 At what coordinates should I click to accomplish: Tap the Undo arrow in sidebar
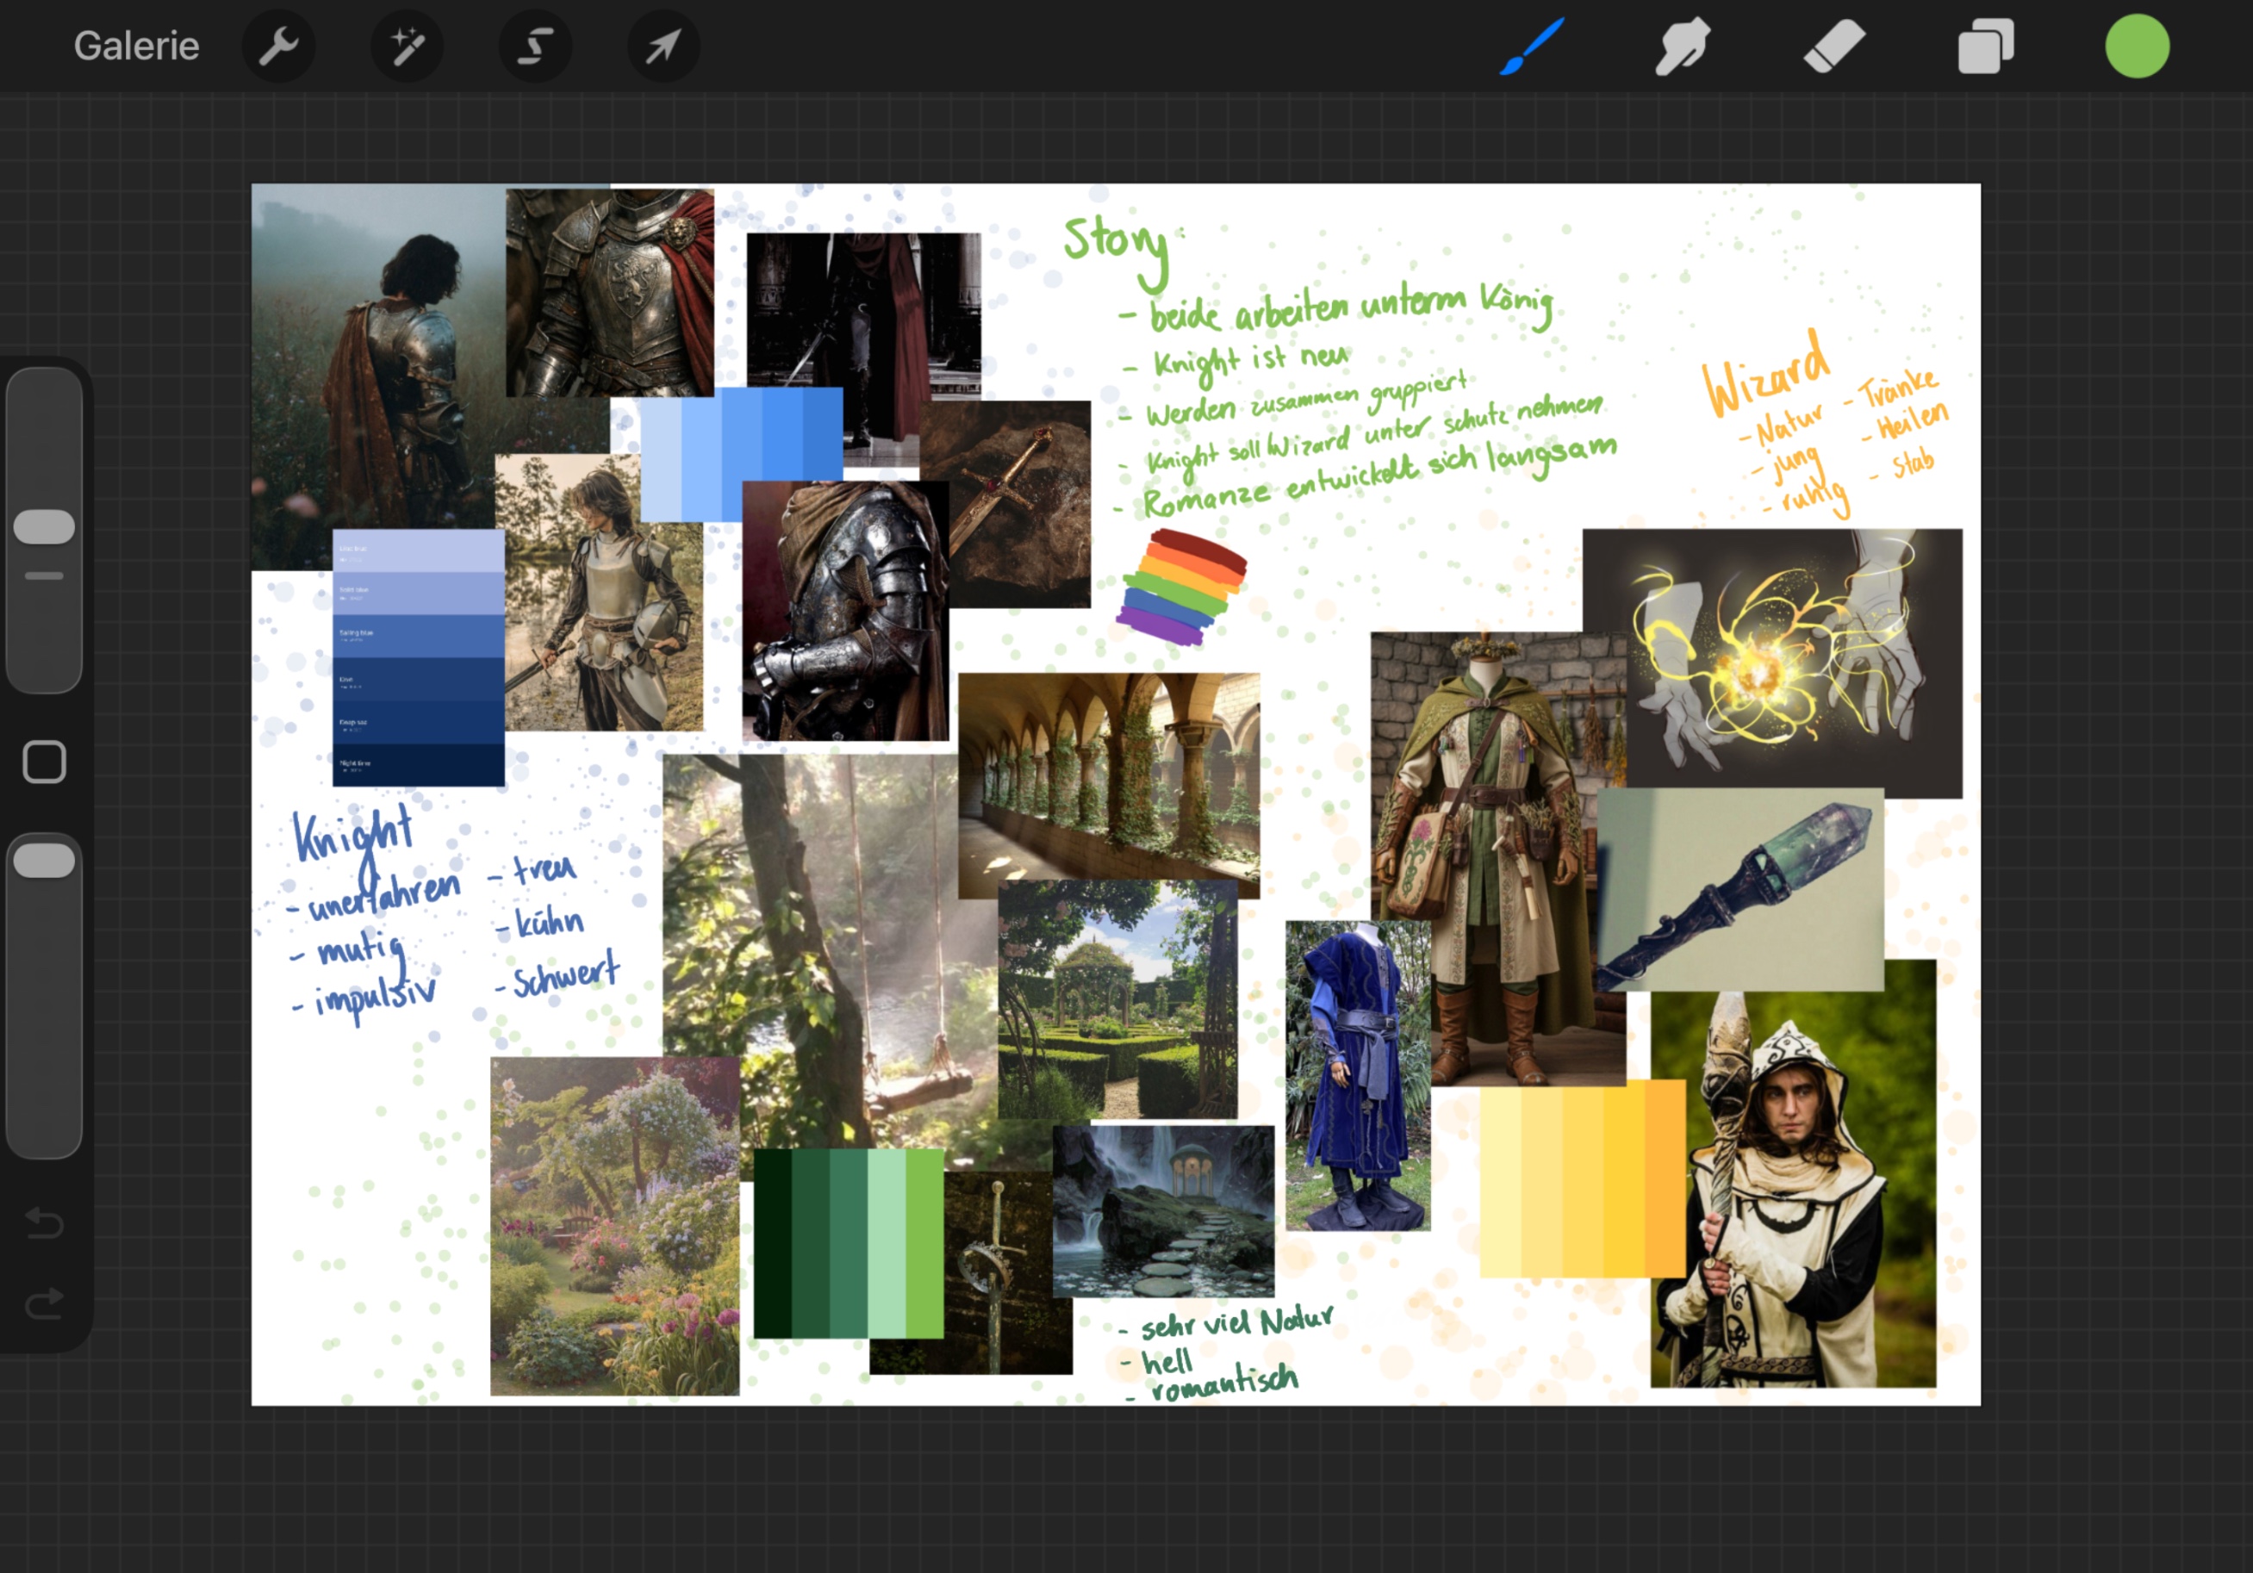44,1222
